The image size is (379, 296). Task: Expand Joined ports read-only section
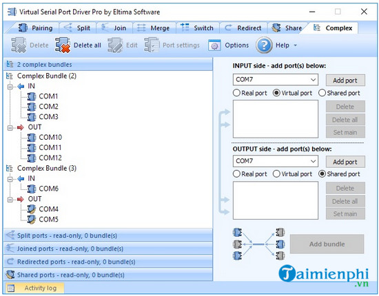point(108,249)
